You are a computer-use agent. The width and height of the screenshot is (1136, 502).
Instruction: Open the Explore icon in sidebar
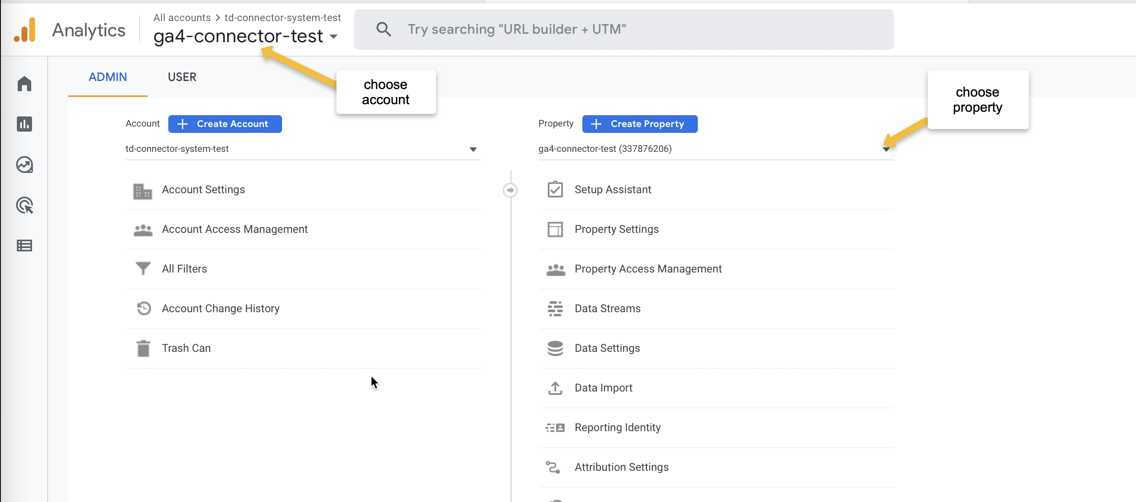tap(24, 165)
